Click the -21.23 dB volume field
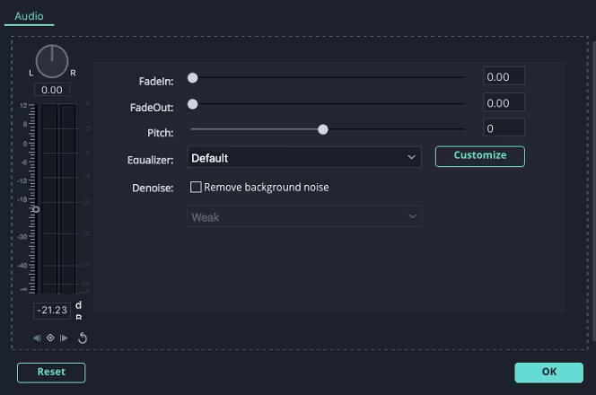This screenshot has width=596, height=395. 52,311
